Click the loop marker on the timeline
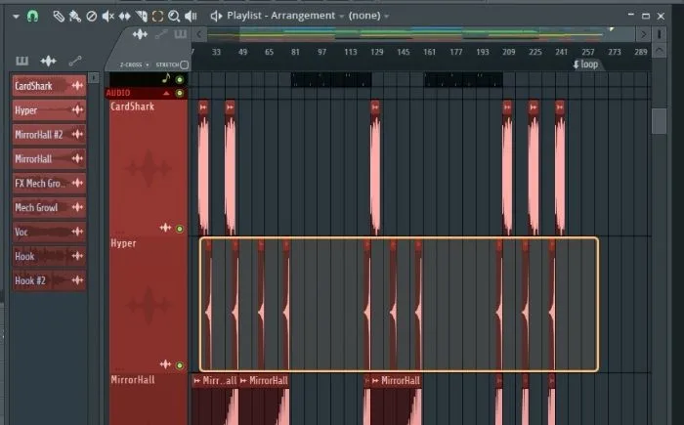The image size is (684, 425). 585,64
